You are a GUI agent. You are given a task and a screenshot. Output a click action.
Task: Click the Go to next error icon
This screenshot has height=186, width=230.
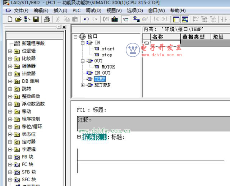165,19
